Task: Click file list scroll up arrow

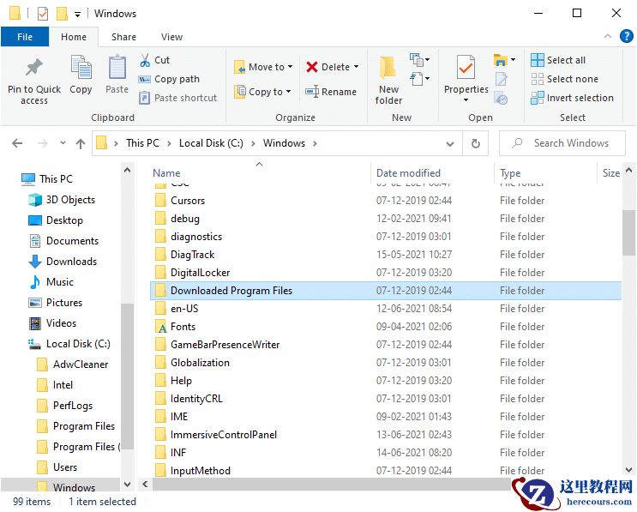Action: pyautogui.click(x=628, y=170)
